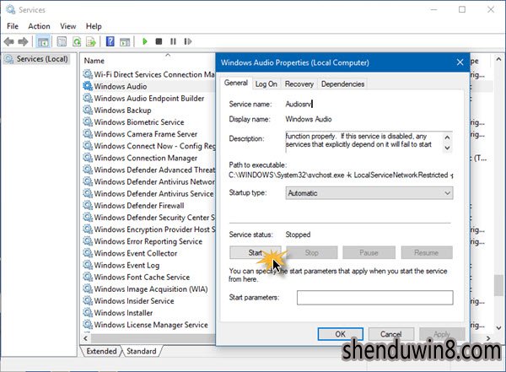Switch to the General tab
Screen dimensions: 506x372
236,83
